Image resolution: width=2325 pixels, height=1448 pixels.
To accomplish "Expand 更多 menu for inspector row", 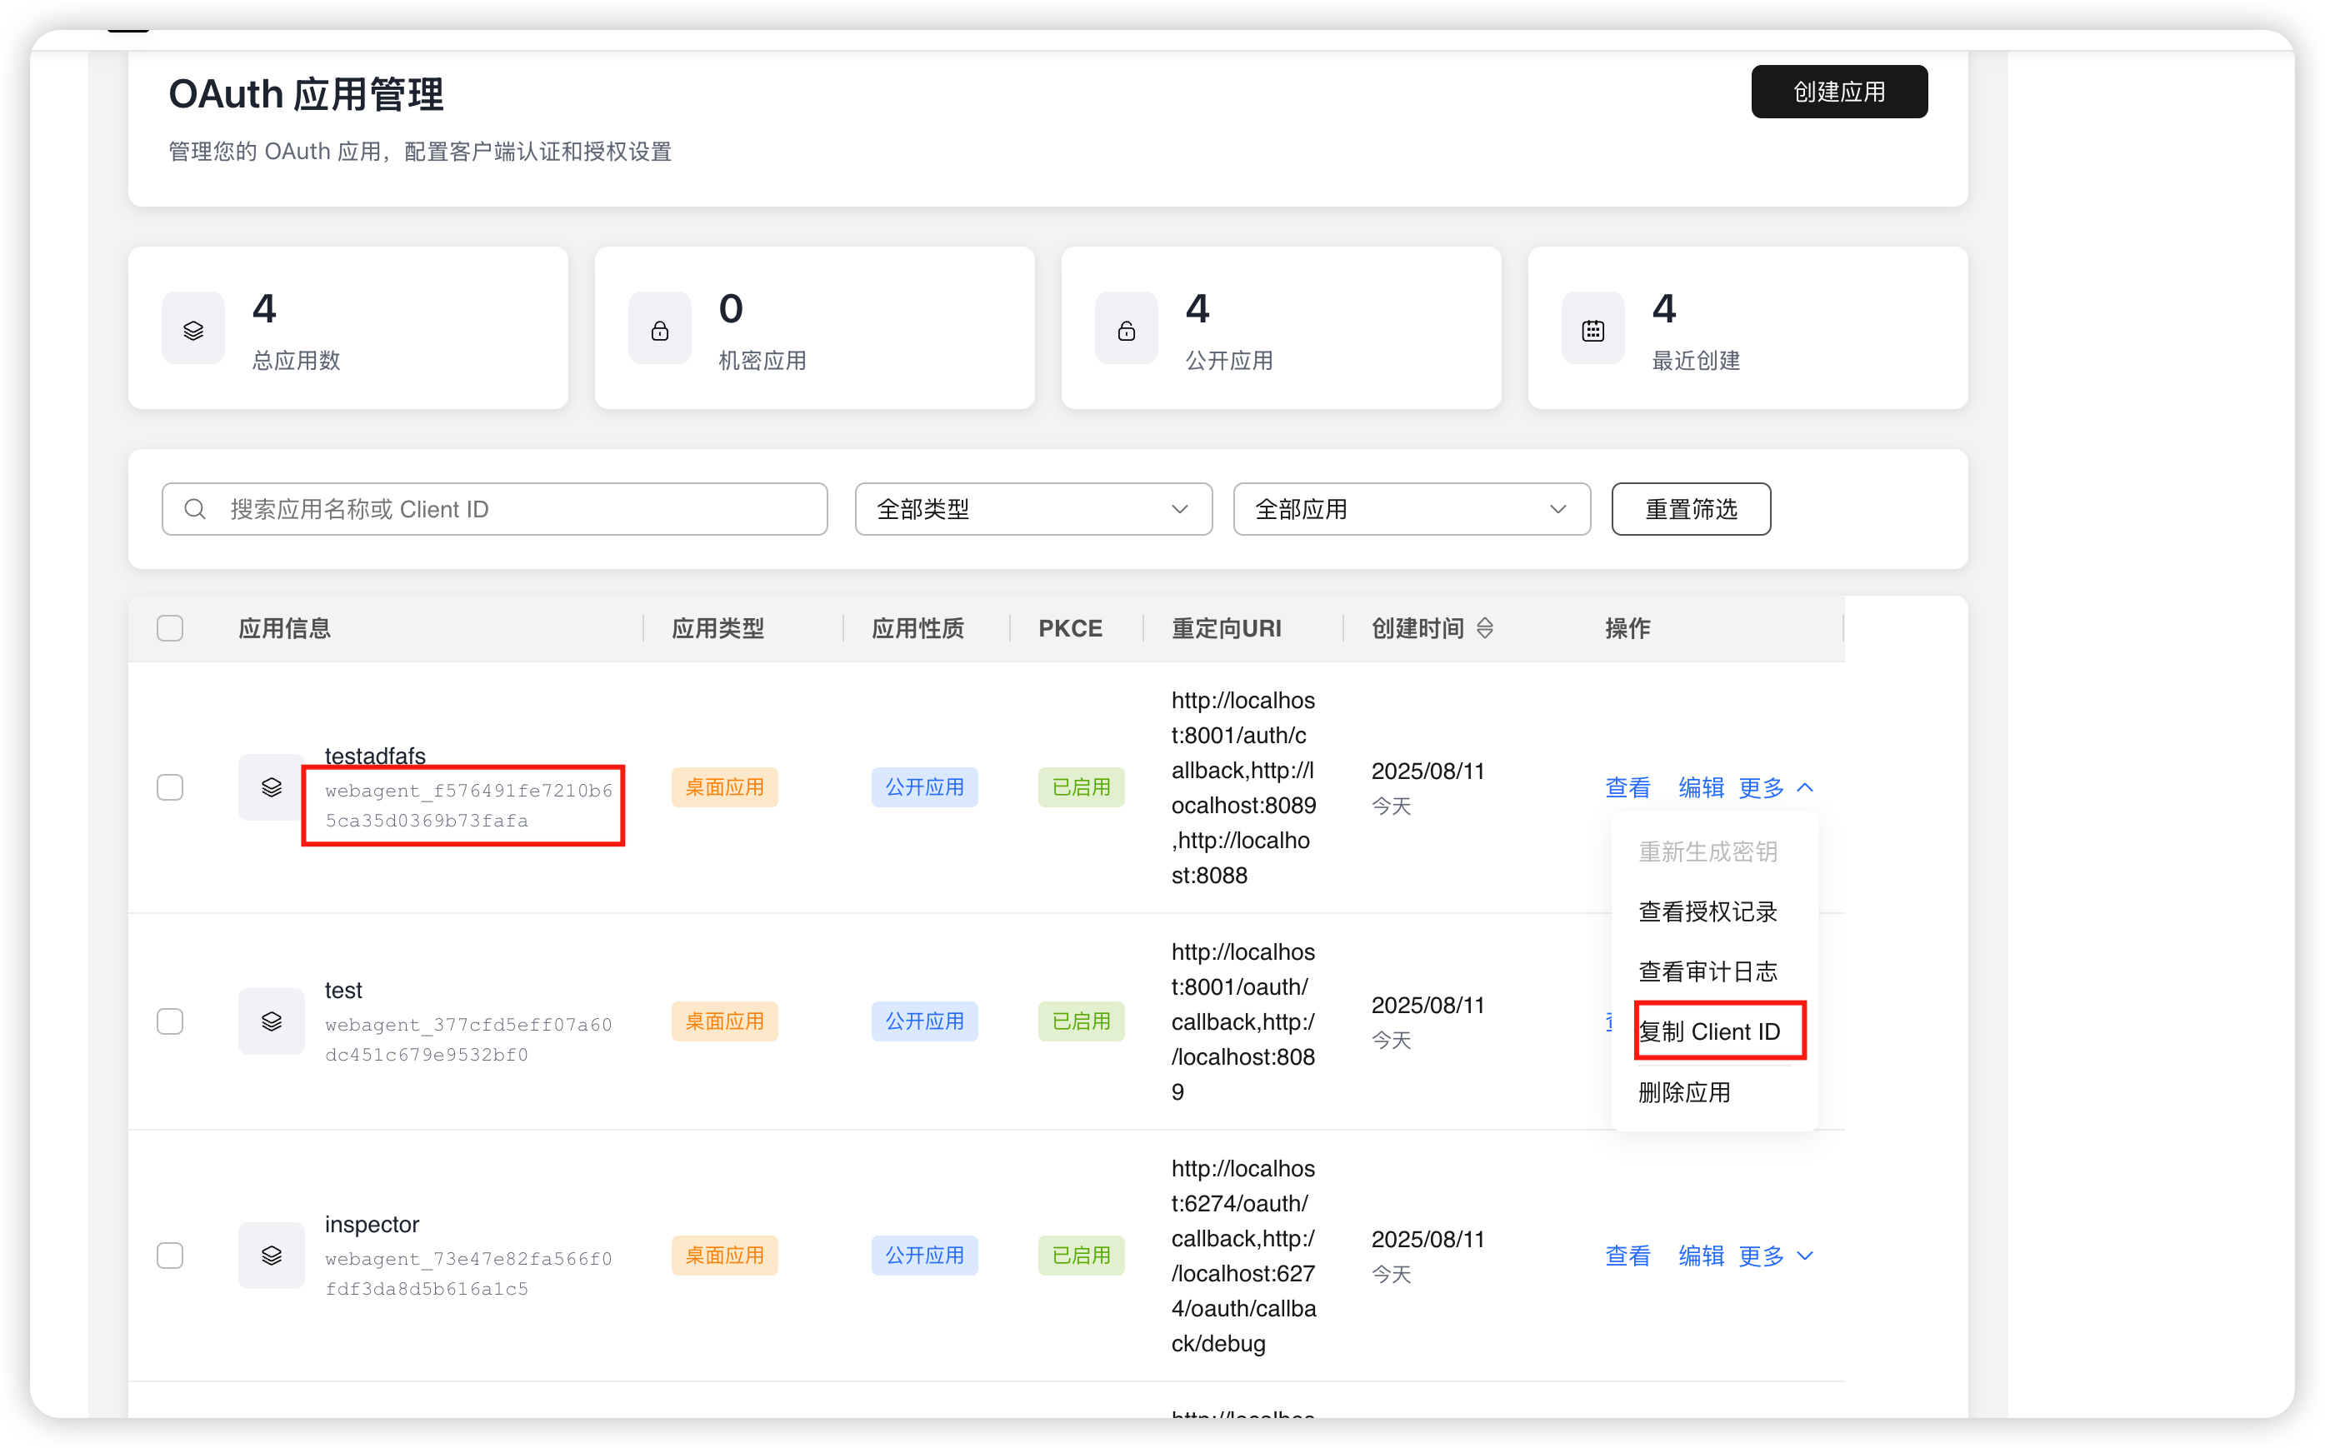I will [x=1775, y=1255].
